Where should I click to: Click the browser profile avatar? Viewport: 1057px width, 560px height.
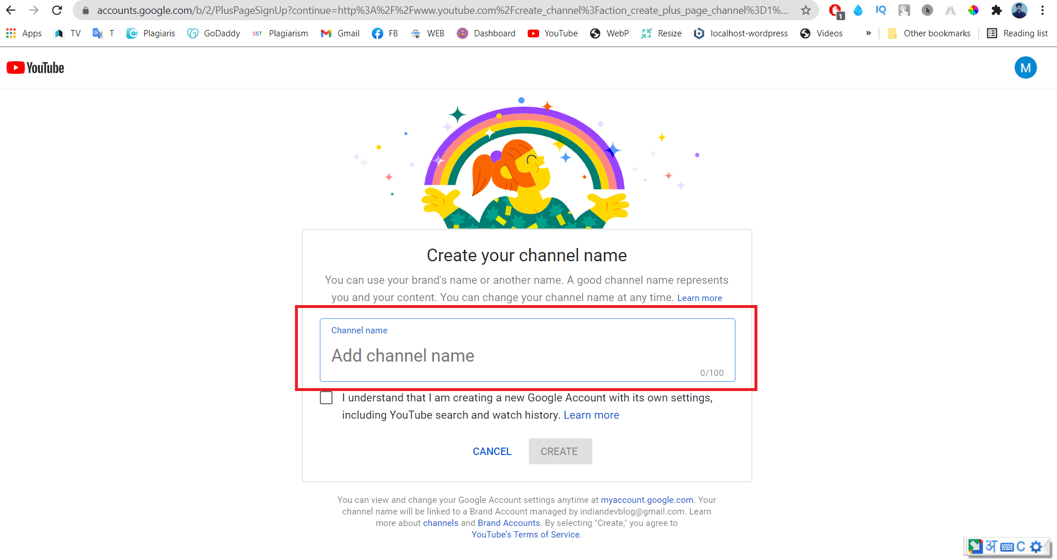1020,10
